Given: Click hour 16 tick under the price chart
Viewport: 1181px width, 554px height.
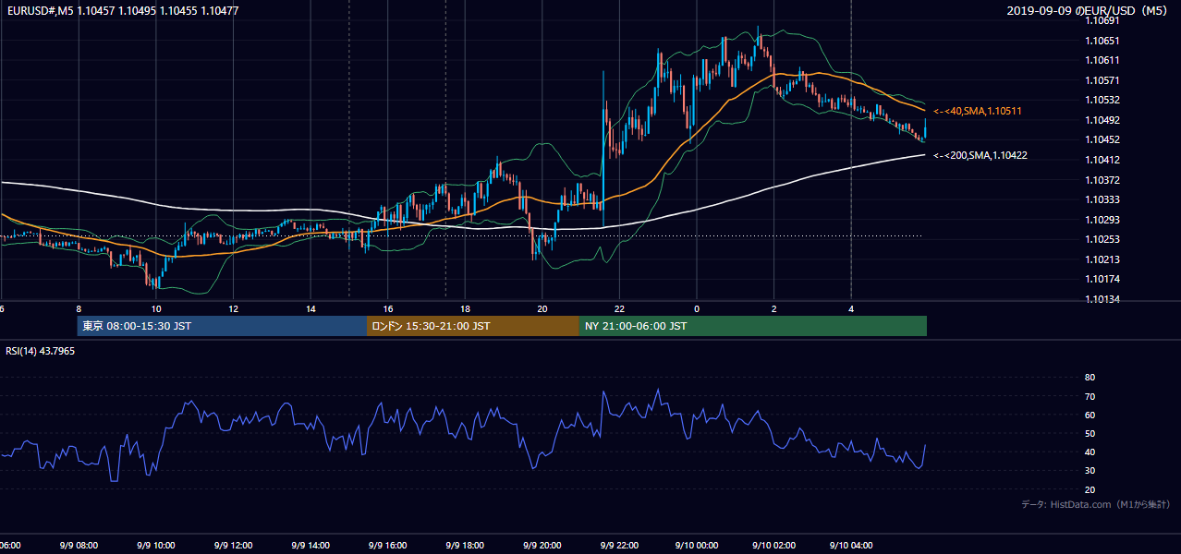Looking at the screenshot, I should [x=387, y=309].
